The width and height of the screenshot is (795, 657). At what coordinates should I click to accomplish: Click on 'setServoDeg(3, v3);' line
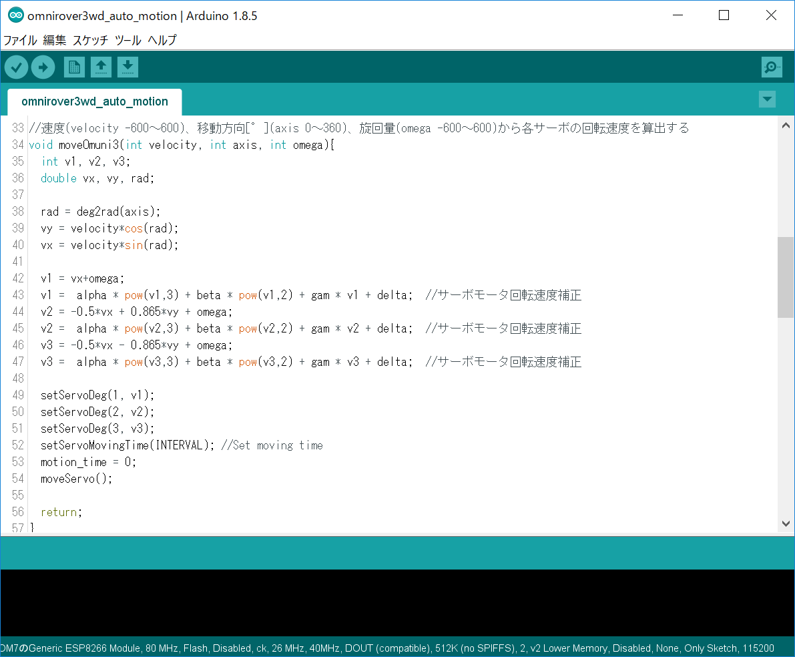tap(97, 429)
